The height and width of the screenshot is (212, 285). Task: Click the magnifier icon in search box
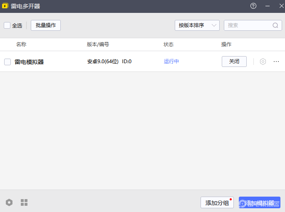275,25
